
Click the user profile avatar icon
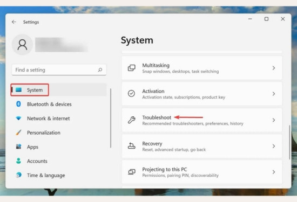tap(22, 45)
